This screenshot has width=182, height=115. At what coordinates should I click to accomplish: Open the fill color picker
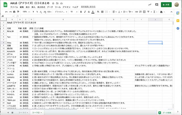tap(98, 12)
